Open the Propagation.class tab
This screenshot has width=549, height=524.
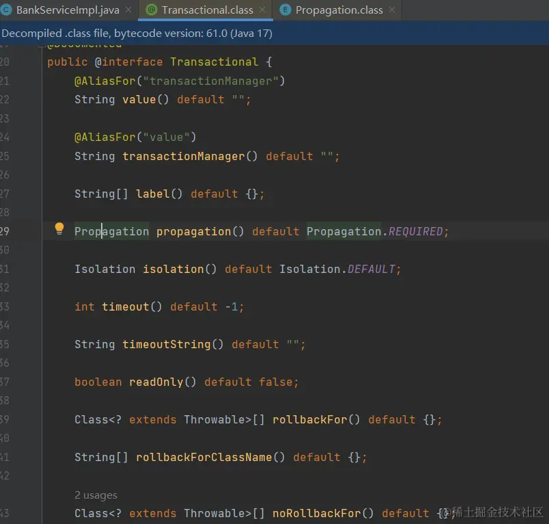[x=339, y=10]
